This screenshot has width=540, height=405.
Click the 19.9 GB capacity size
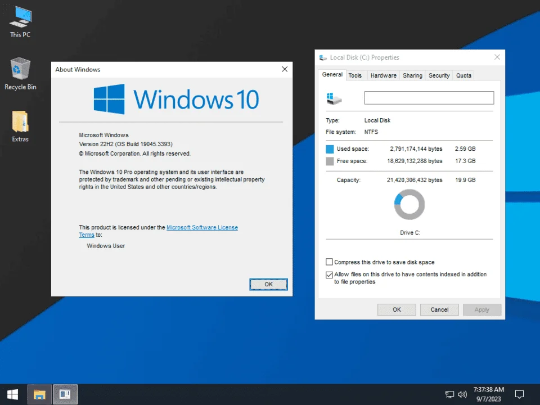(x=465, y=180)
